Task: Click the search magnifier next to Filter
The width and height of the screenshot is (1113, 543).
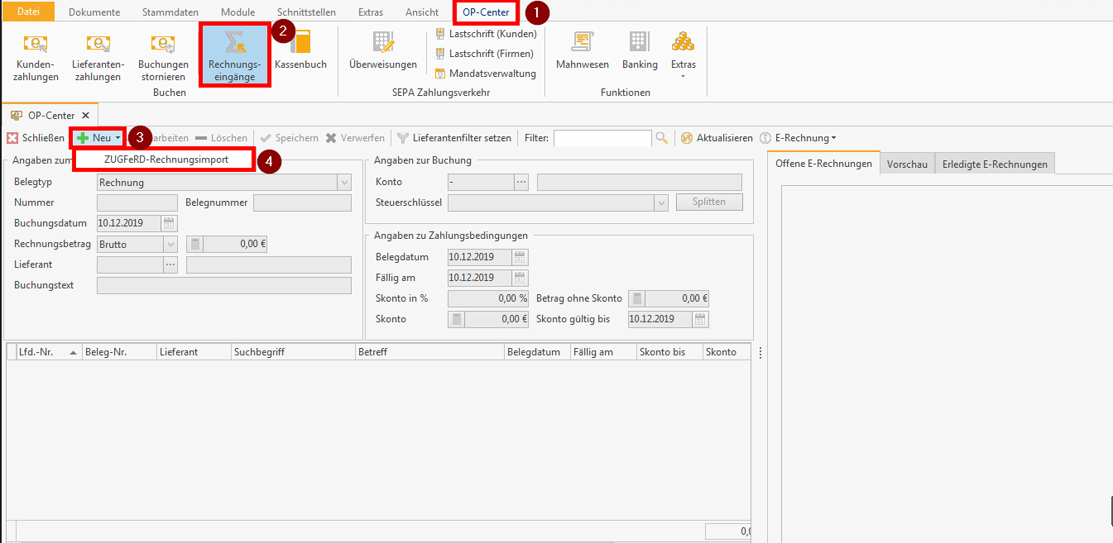Action: (x=661, y=138)
